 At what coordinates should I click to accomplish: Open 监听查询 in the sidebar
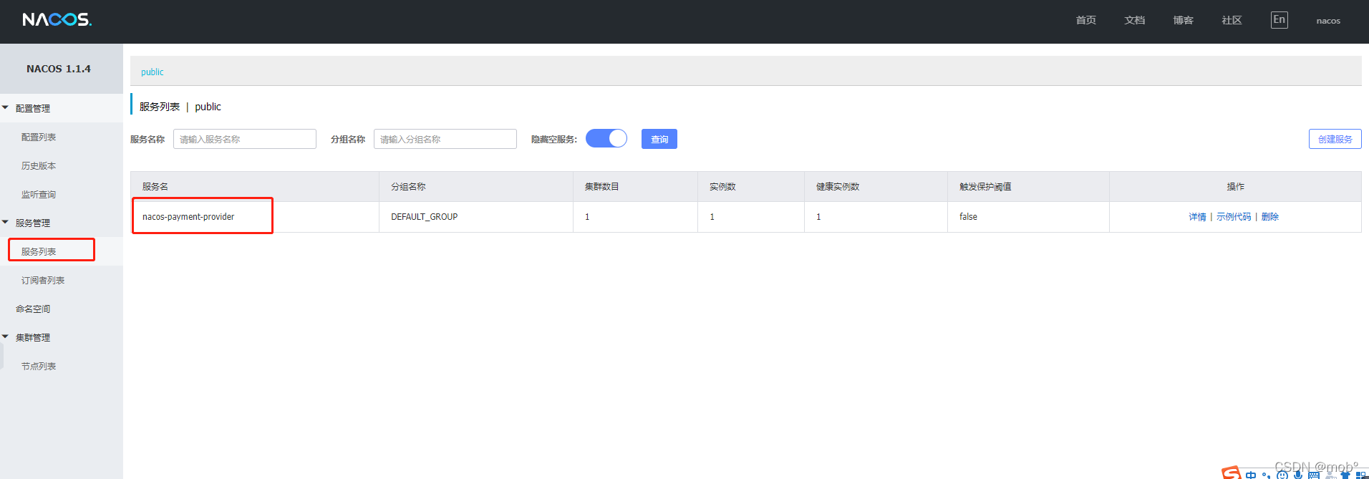[39, 194]
